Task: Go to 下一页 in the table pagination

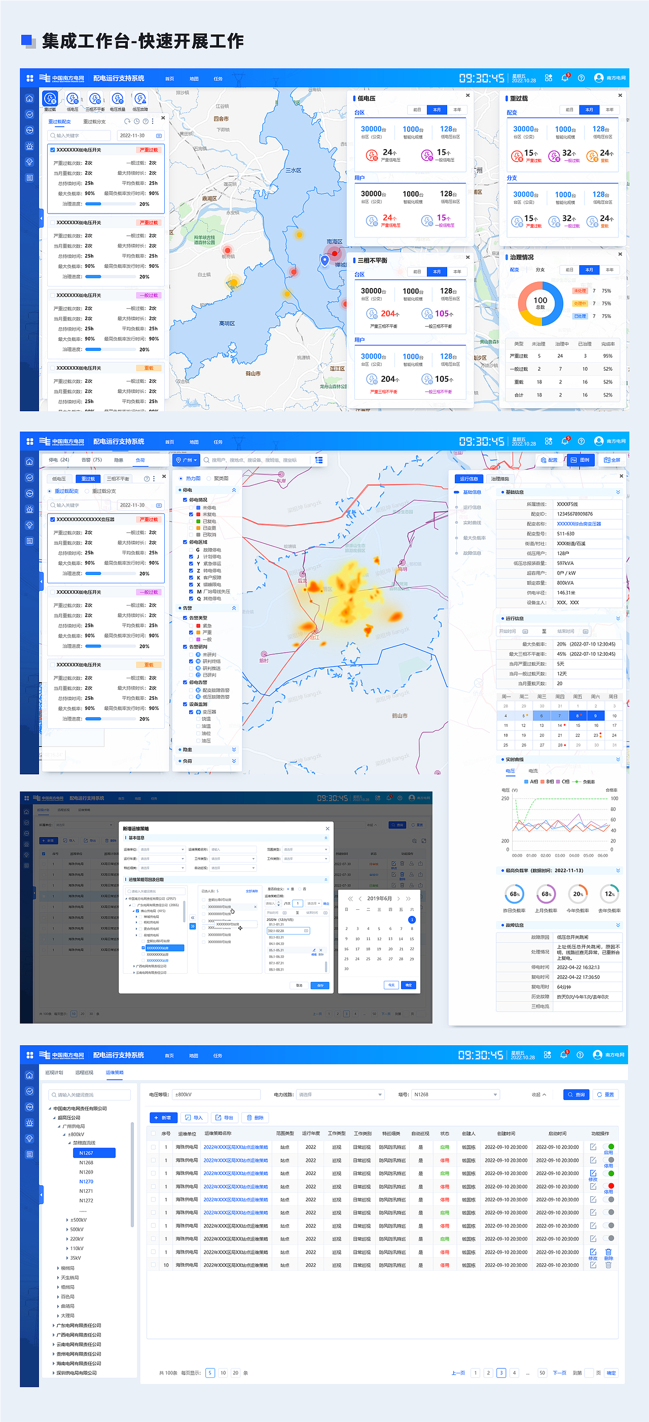Action: click(560, 1373)
